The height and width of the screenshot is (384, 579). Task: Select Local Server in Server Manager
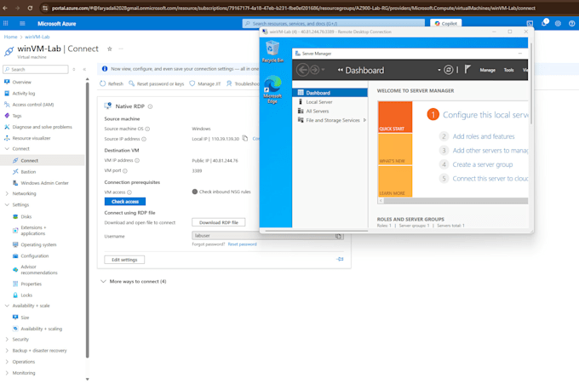(319, 102)
